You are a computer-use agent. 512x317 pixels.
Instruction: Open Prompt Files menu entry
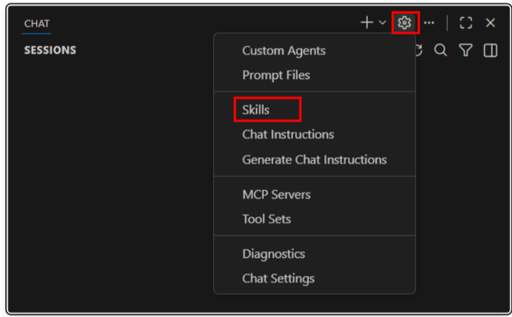click(276, 75)
